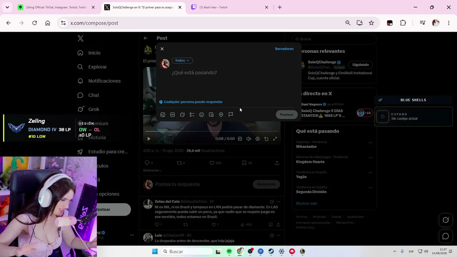Schedule the post with the calendar icon
The image size is (457, 257).
point(211,115)
